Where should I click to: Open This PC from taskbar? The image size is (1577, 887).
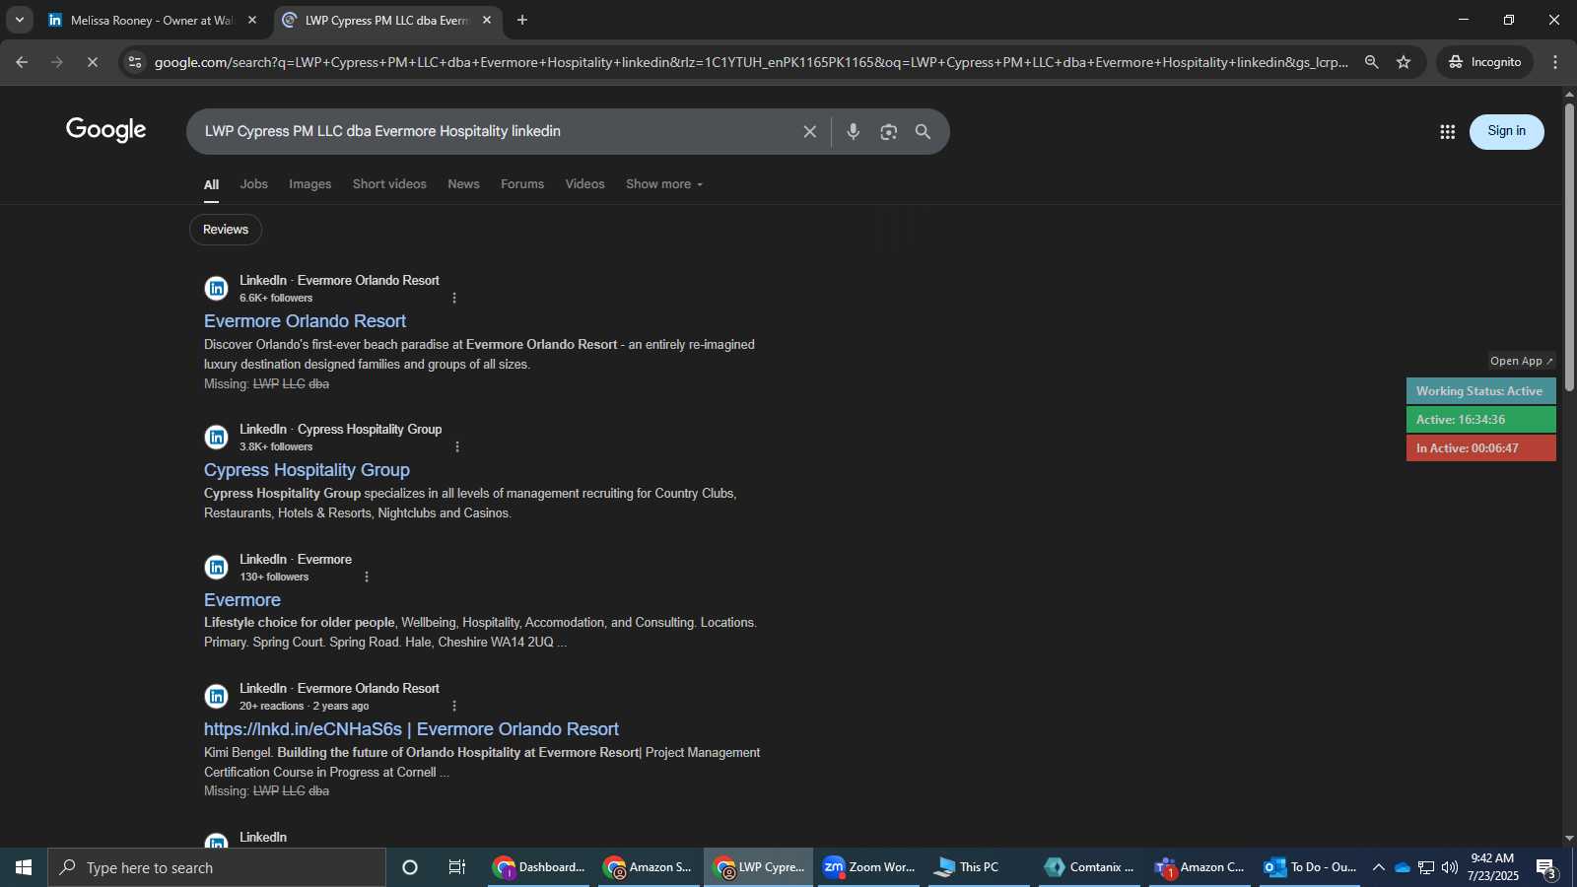[979, 867]
